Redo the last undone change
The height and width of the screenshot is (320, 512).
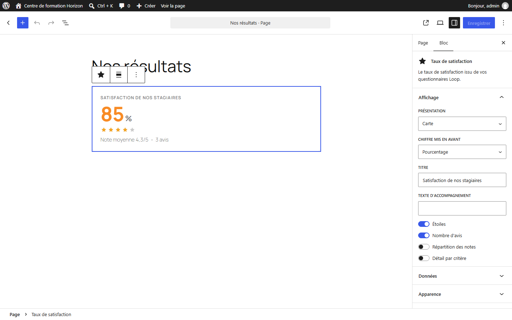pos(51,23)
